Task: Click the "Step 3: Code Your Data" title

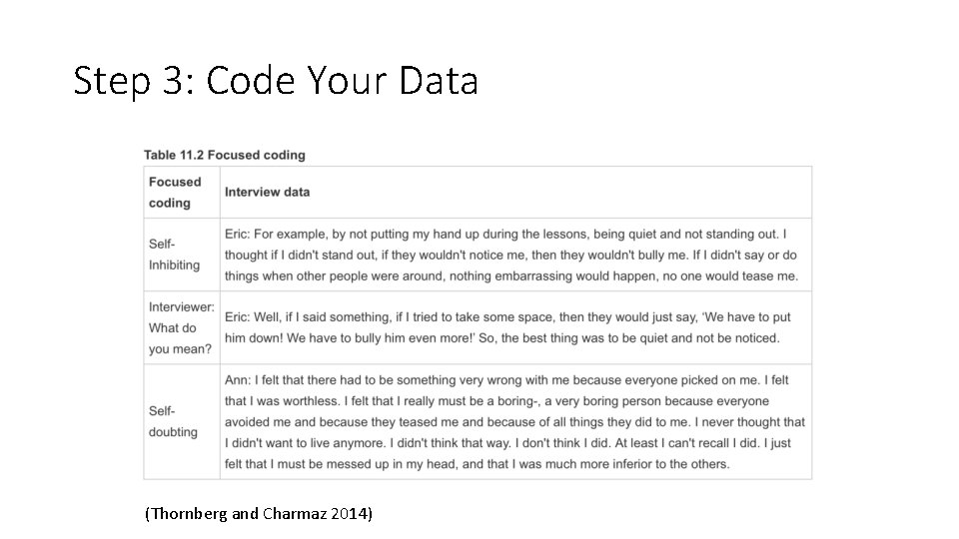Action: [276, 81]
